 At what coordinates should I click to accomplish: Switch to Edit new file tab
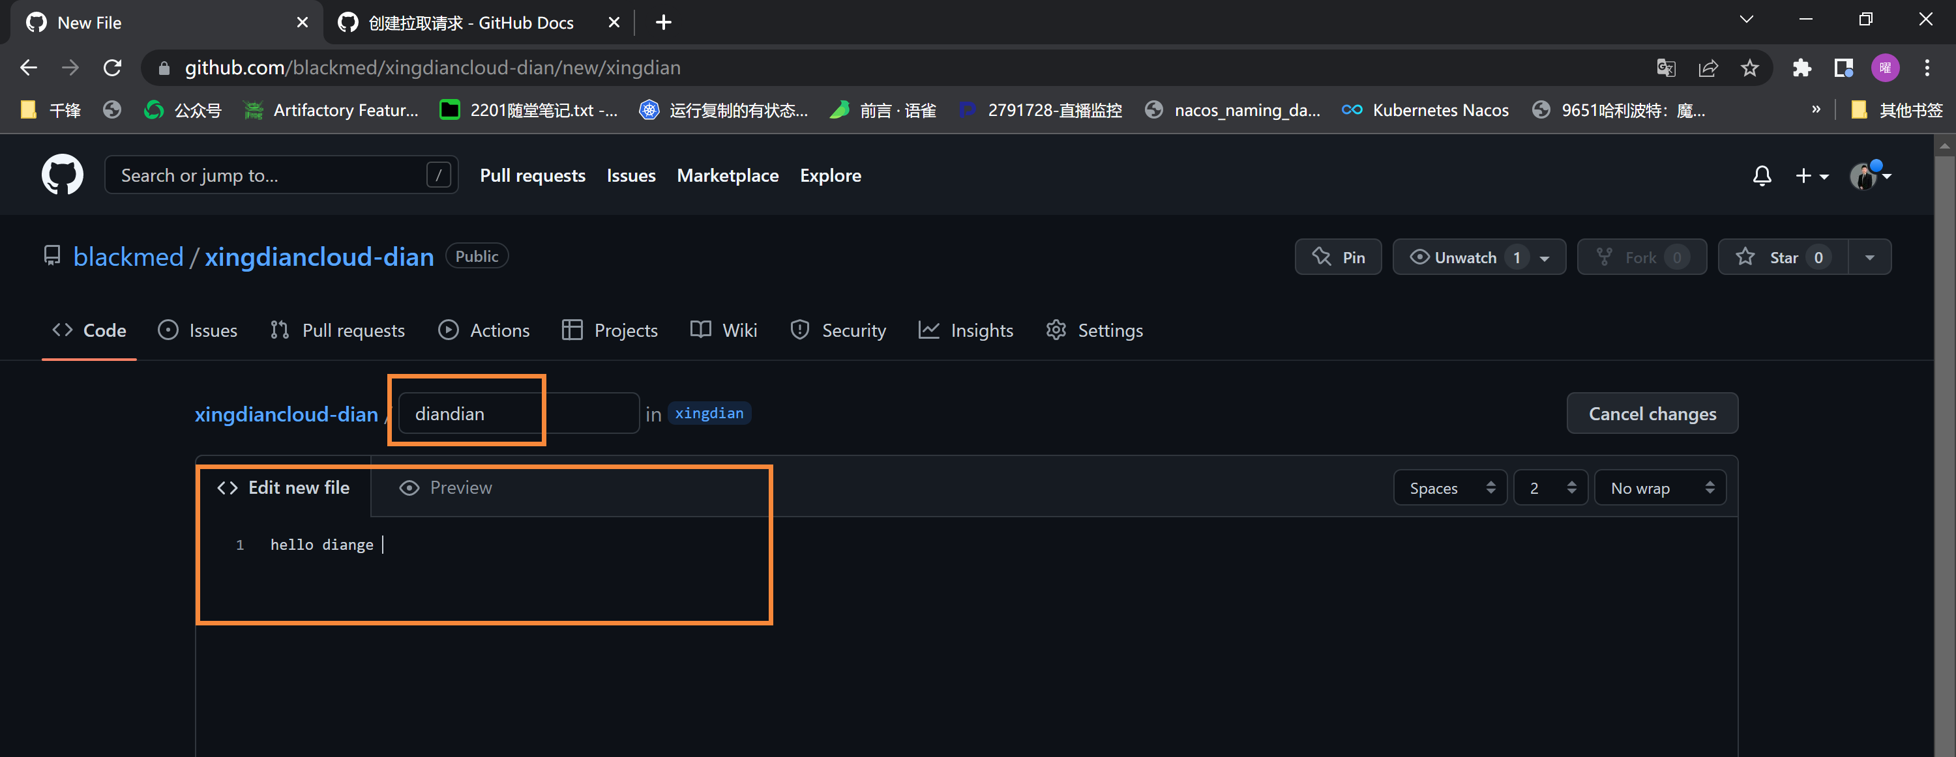click(x=283, y=488)
